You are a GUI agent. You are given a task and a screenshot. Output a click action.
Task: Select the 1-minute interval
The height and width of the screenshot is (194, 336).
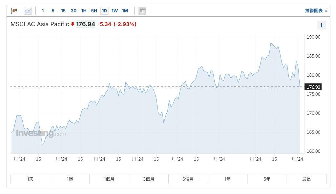(43, 11)
